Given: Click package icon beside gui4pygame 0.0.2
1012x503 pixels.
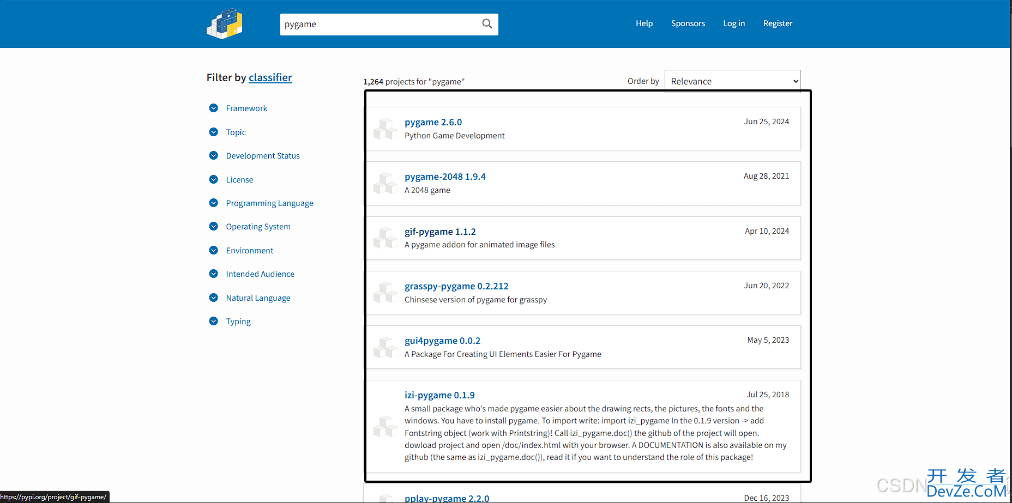Looking at the screenshot, I should pyautogui.click(x=385, y=347).
